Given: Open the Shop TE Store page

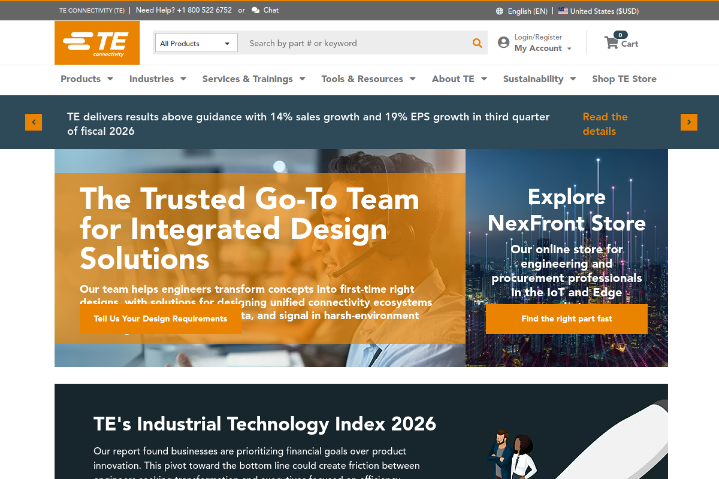Looking at the screenshot, I should coord(624,79).
